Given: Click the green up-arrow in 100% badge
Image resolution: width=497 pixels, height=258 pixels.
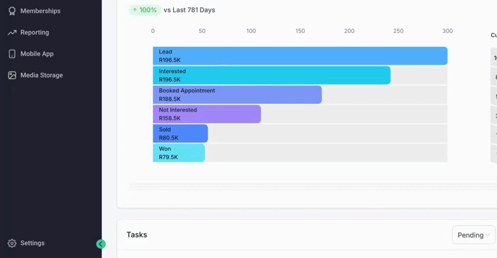Looking at the screenshot, I should coord(135,10).
